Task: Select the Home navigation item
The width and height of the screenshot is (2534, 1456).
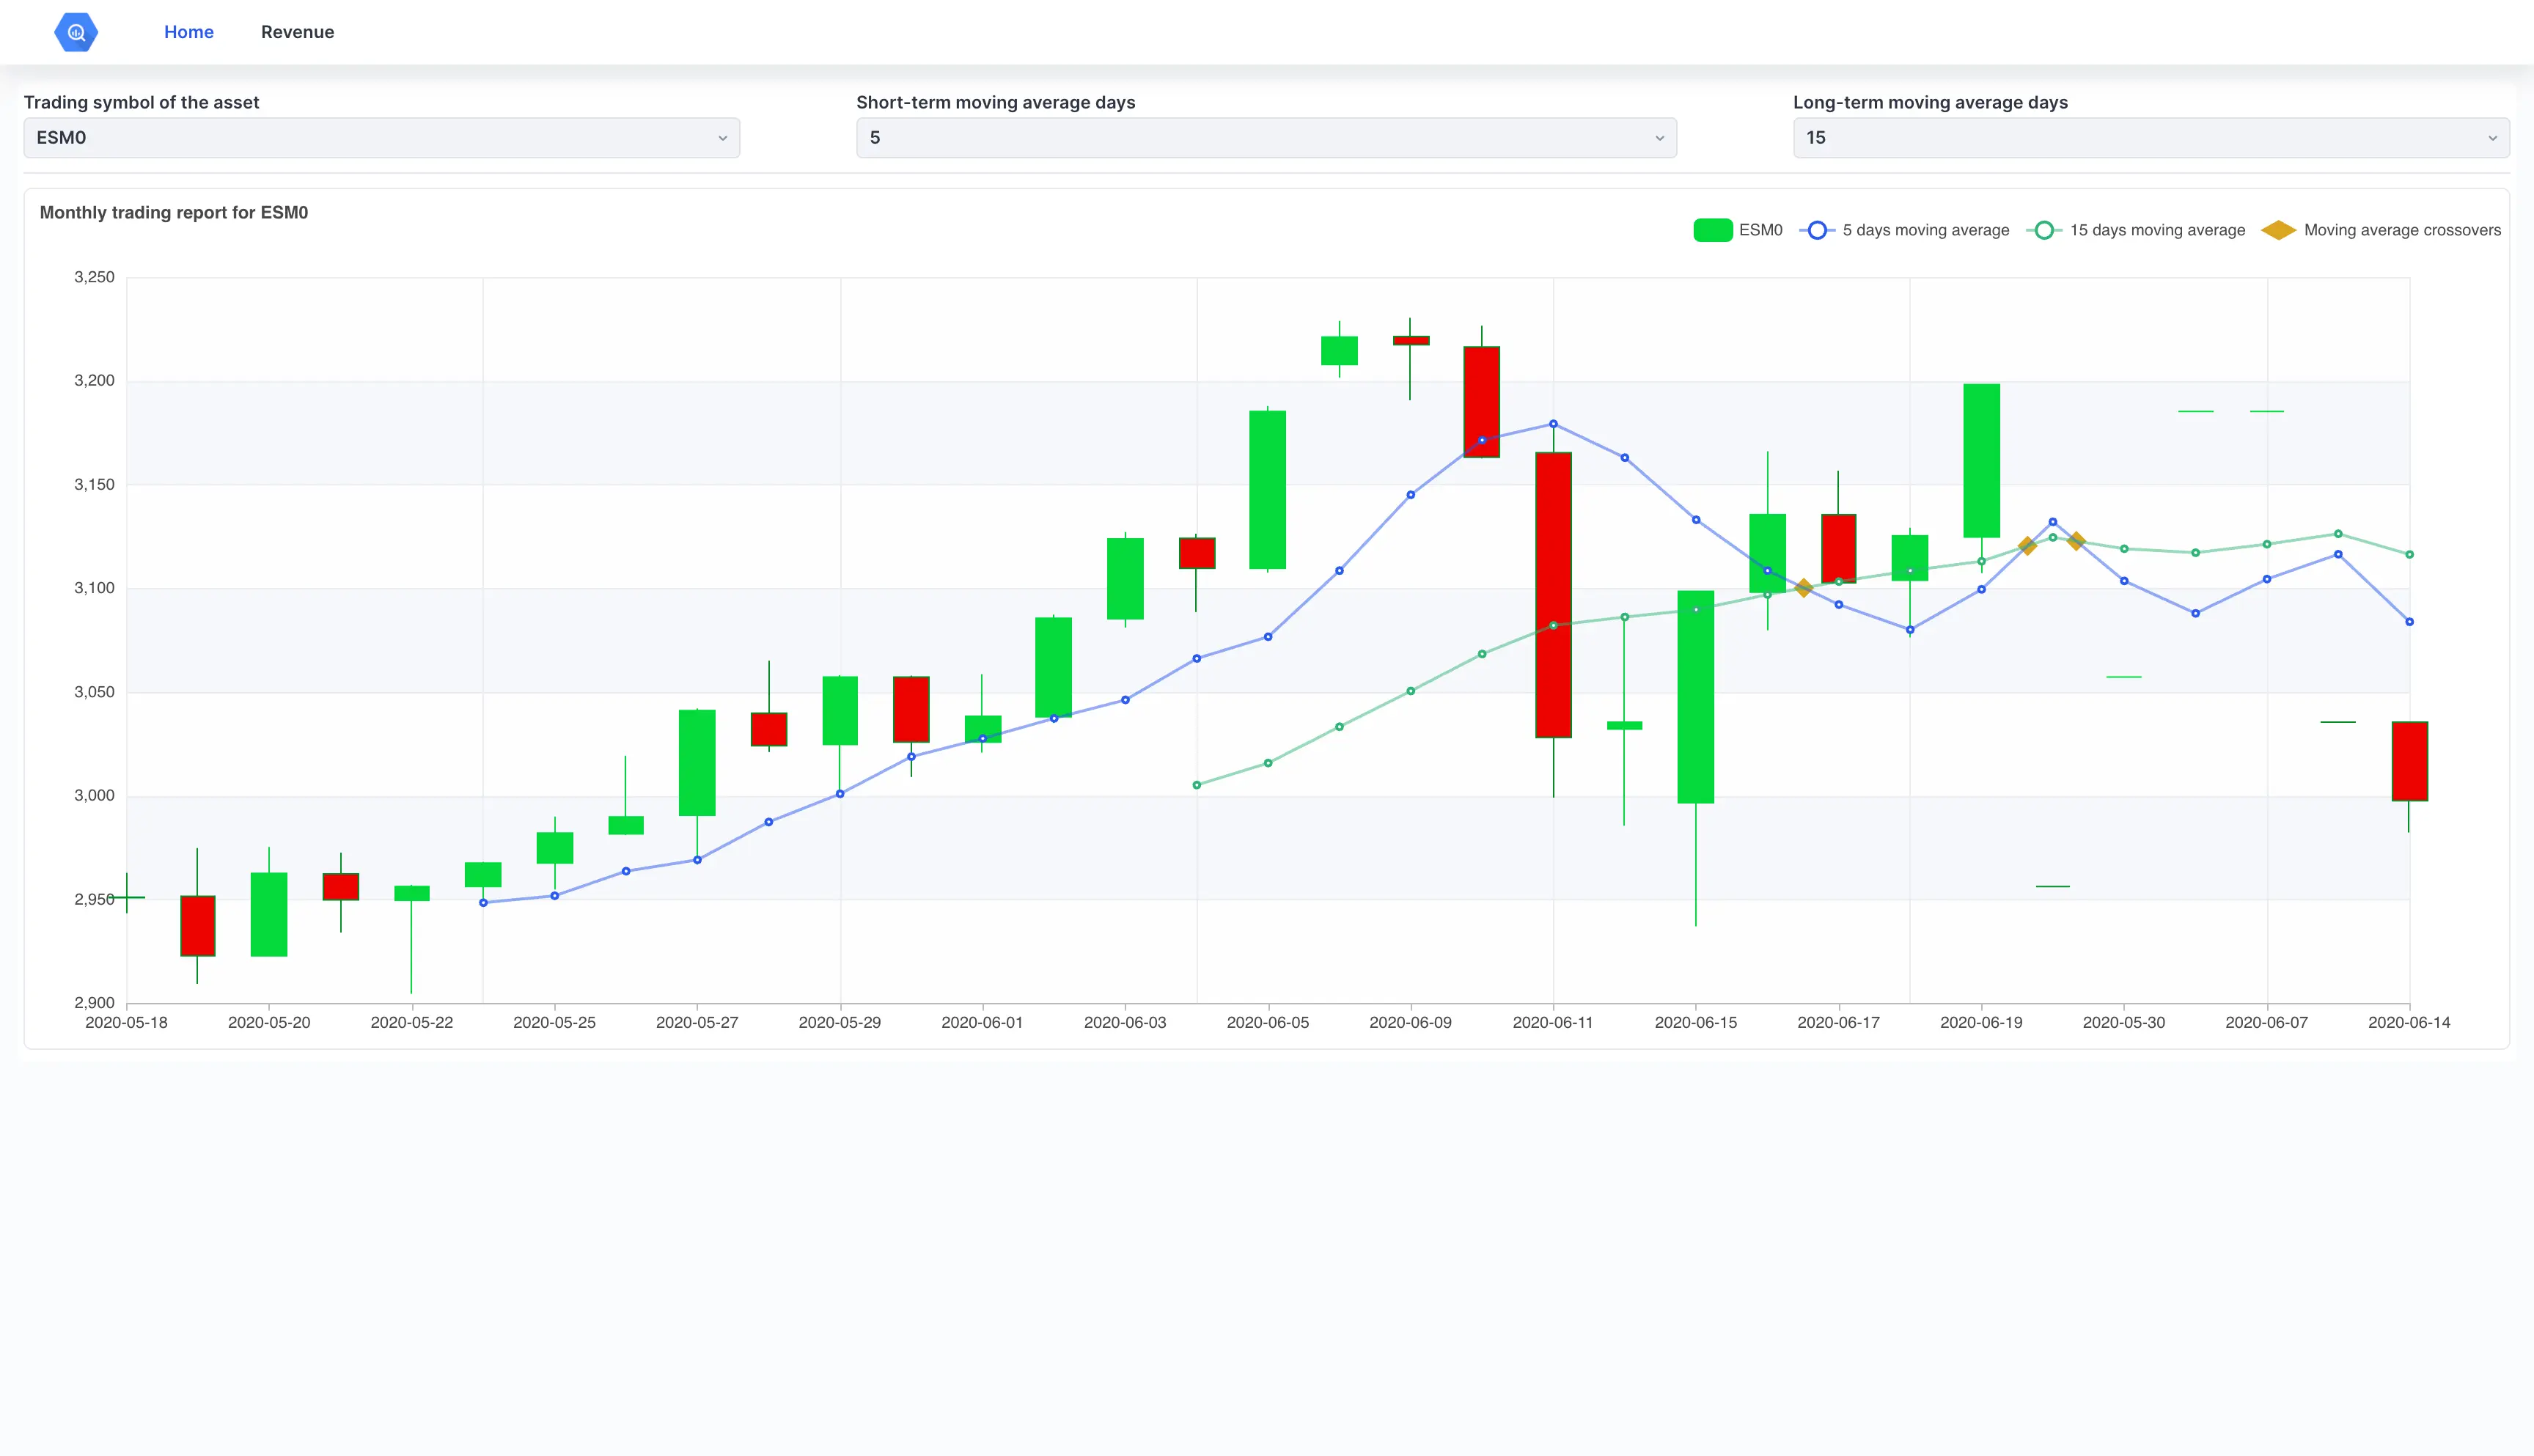Action: (x=188, y=31)
